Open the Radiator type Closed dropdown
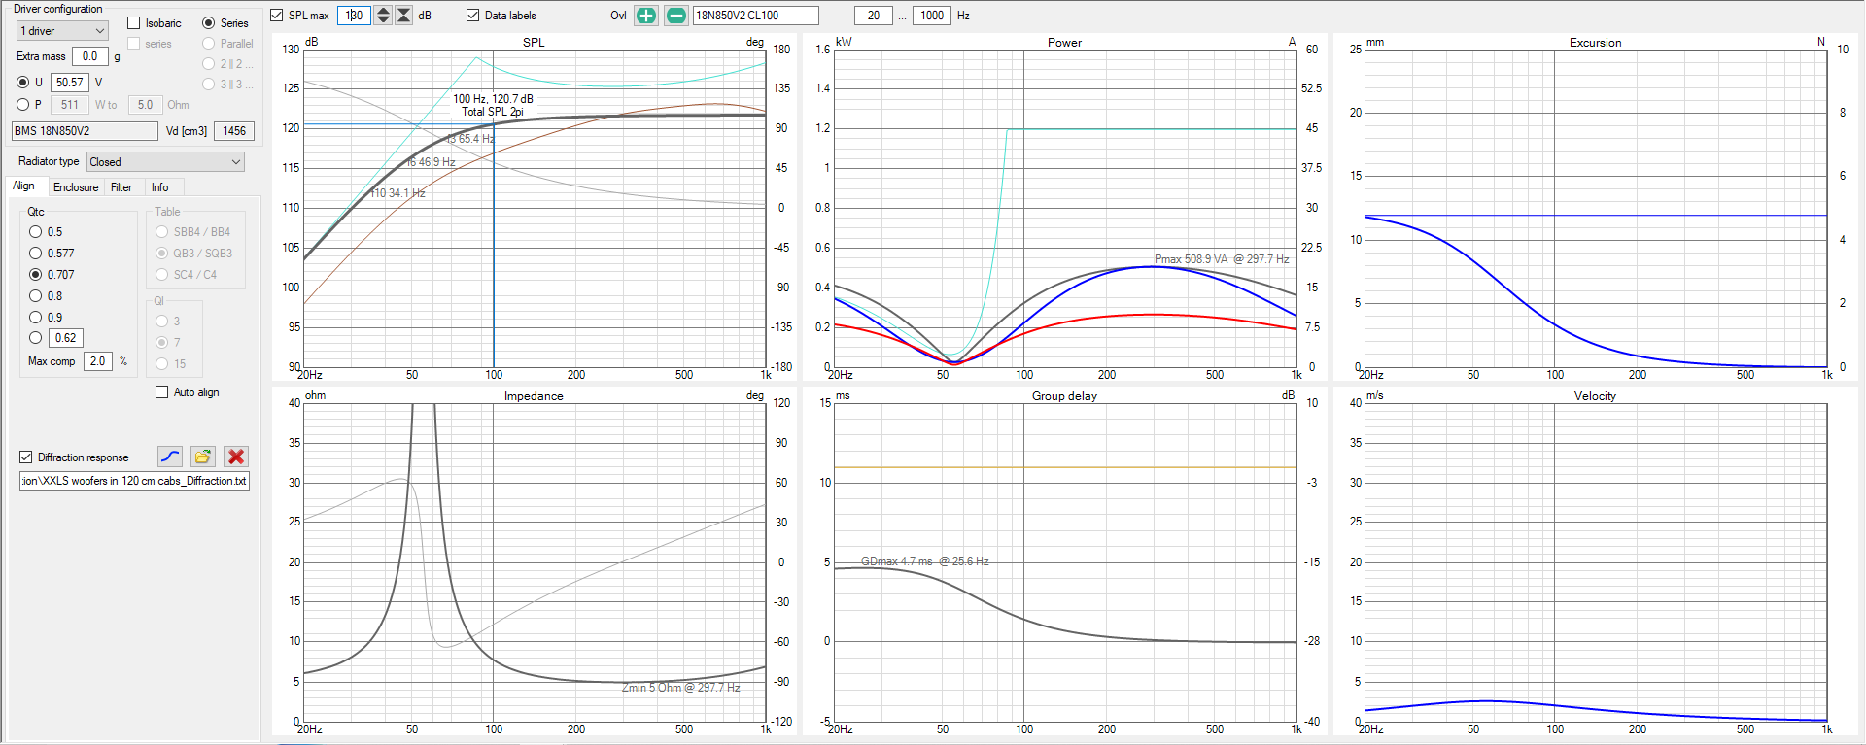 point(165,162)
